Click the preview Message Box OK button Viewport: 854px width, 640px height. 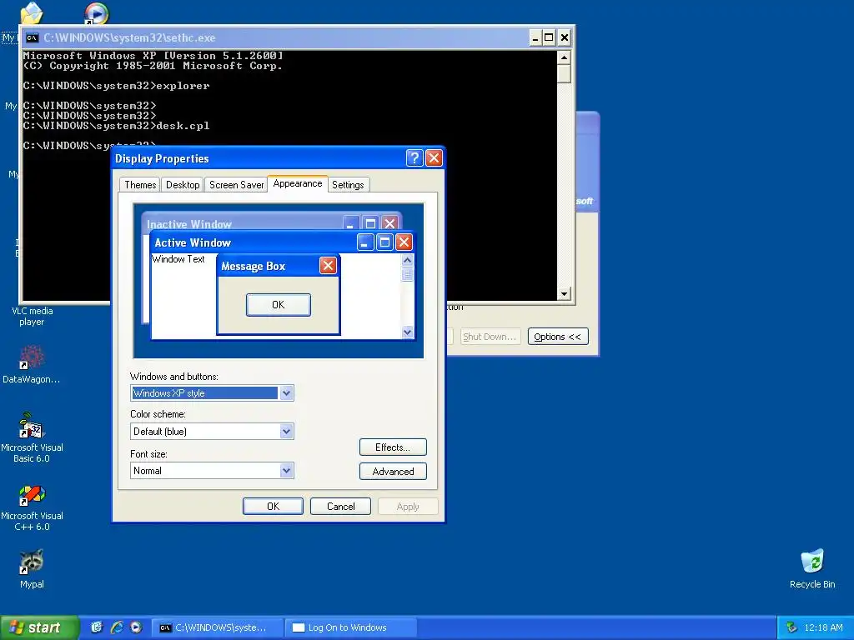tap(279, 305)
